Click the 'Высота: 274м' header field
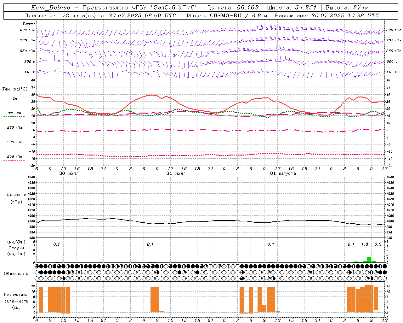Image resolution: width=403 pixels, height=323 pixels. coord(347,8)
